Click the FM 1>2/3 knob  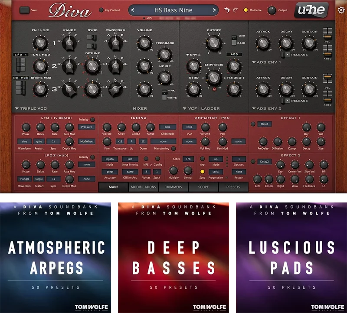tap(40, 43)
